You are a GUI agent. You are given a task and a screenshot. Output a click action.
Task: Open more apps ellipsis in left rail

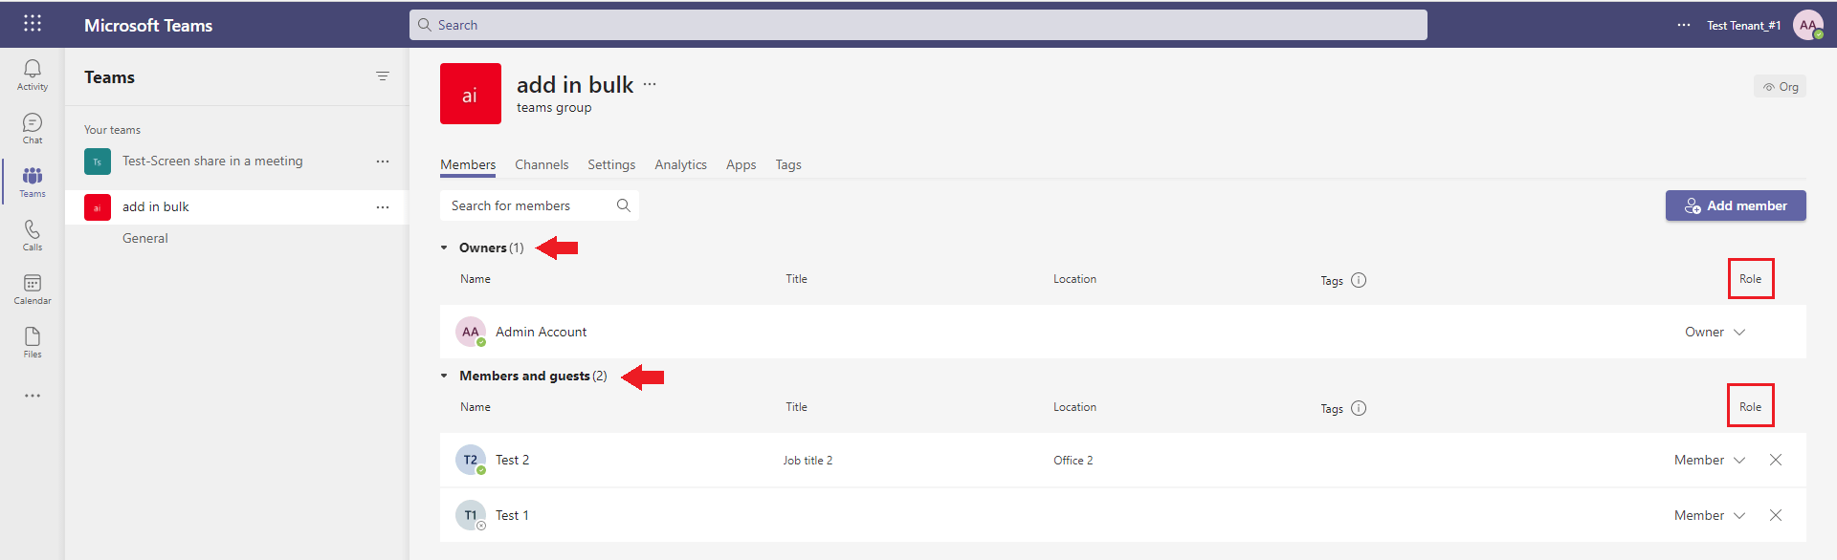pyautogui.click(x=33, y=396)
